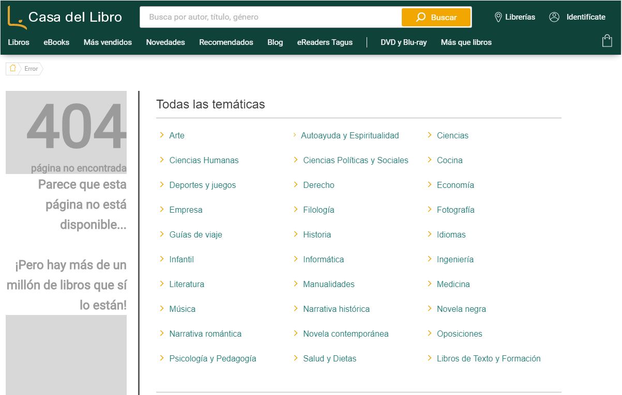Open the Informática topic link

(x=323, y=259)
